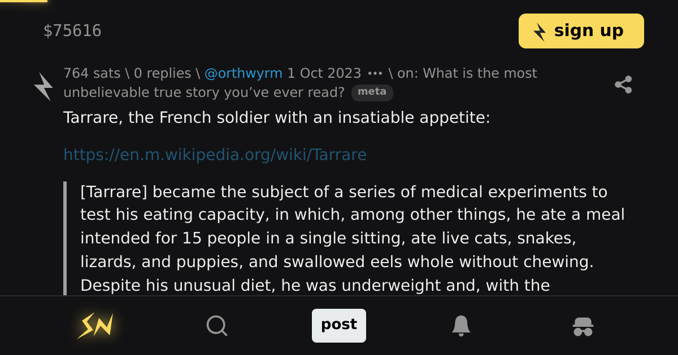Open anonymous user menu with incognito icon

(583, 326)
